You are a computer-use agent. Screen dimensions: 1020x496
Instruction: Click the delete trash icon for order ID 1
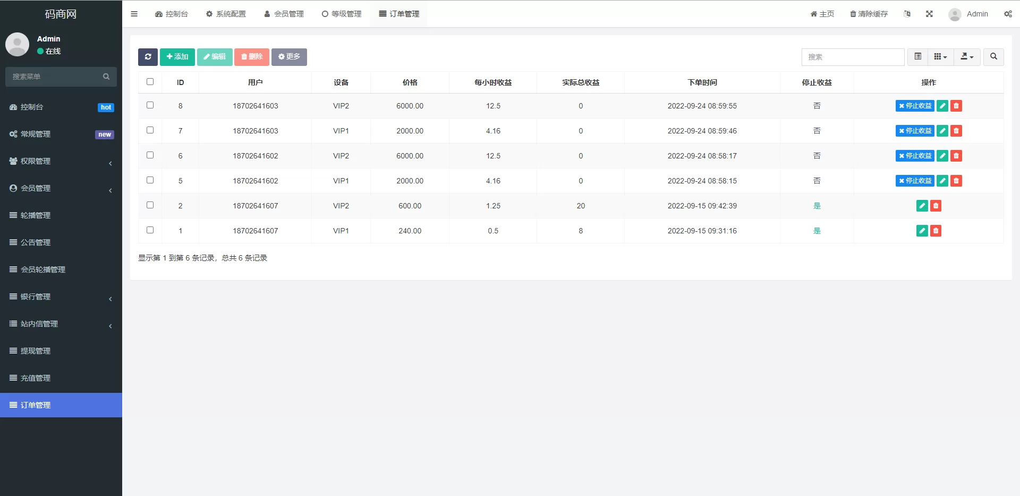tap(936, 231)
